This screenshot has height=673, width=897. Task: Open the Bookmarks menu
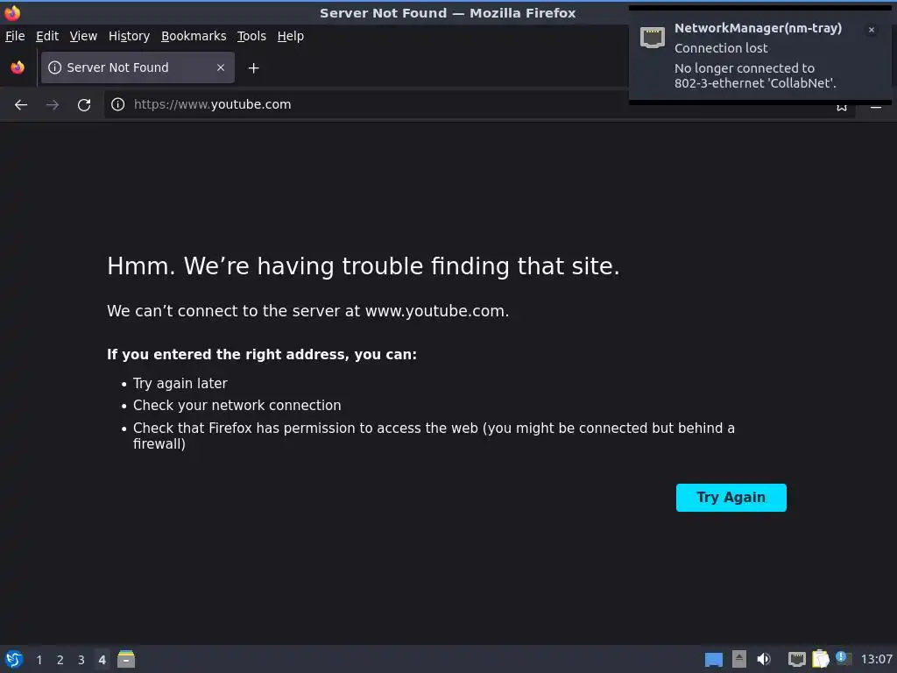coord(194,36)
